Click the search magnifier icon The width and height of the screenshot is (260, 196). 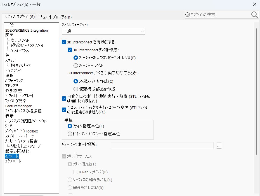[x=254, y=15]
